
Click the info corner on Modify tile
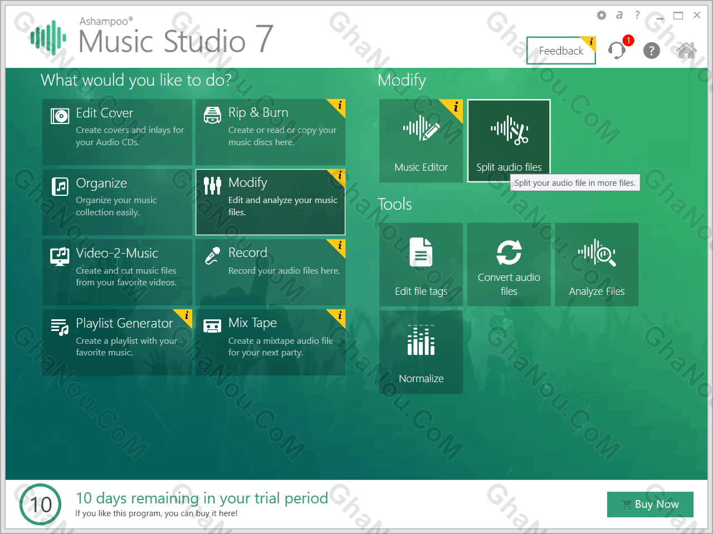point(338,176)
